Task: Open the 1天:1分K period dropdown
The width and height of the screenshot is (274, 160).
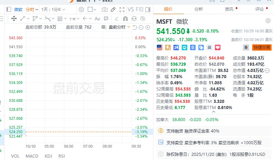Action: [x=53, y=9]
